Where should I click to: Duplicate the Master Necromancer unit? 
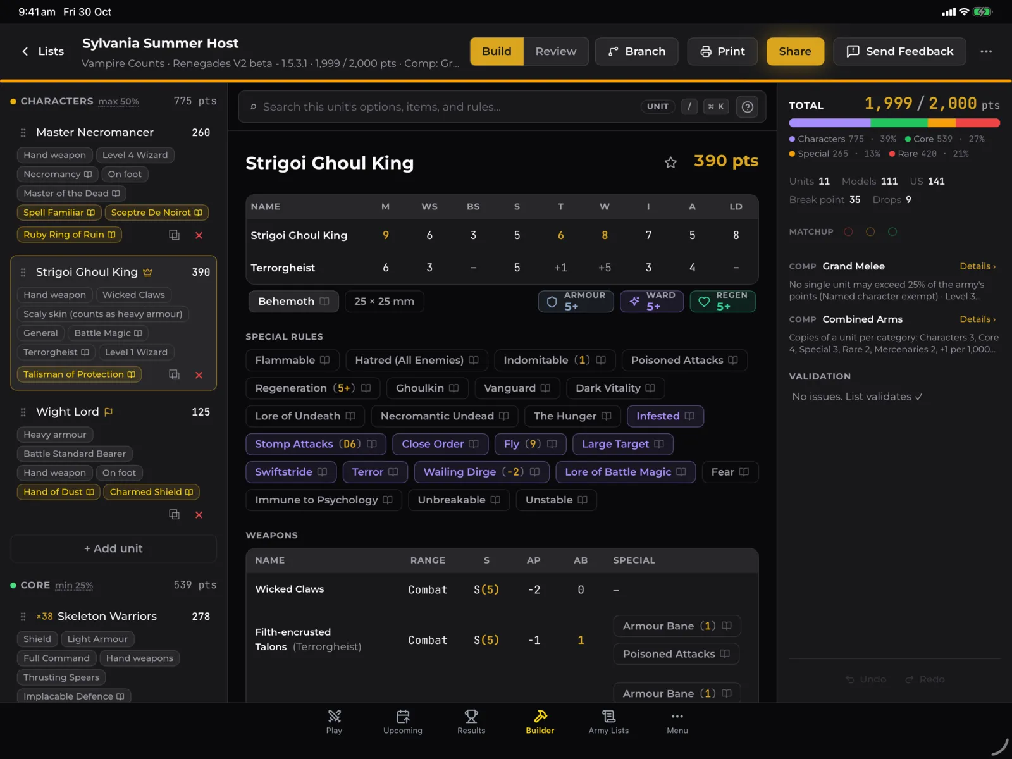pos(174,235)
